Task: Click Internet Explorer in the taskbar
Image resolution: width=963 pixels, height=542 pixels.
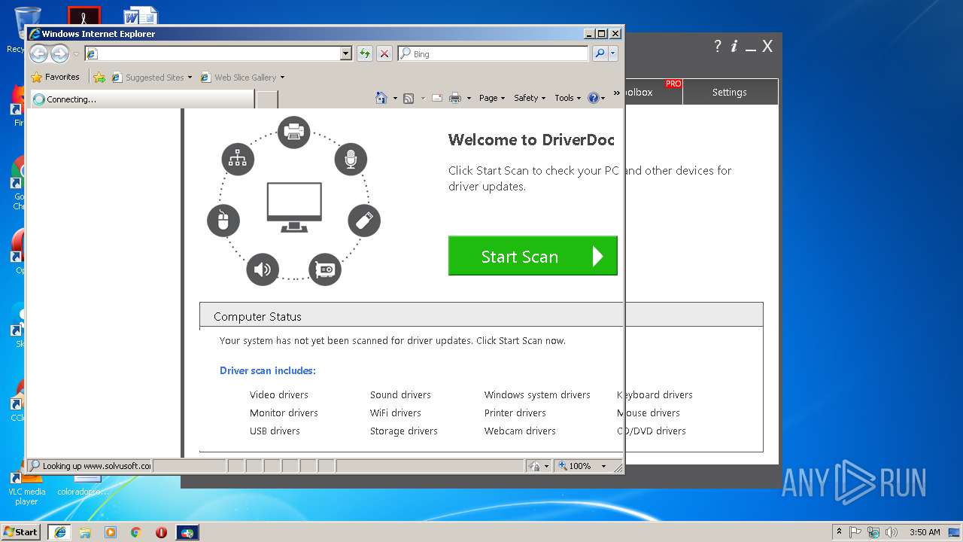Action: pyautogui.click(x=60, y=532)
